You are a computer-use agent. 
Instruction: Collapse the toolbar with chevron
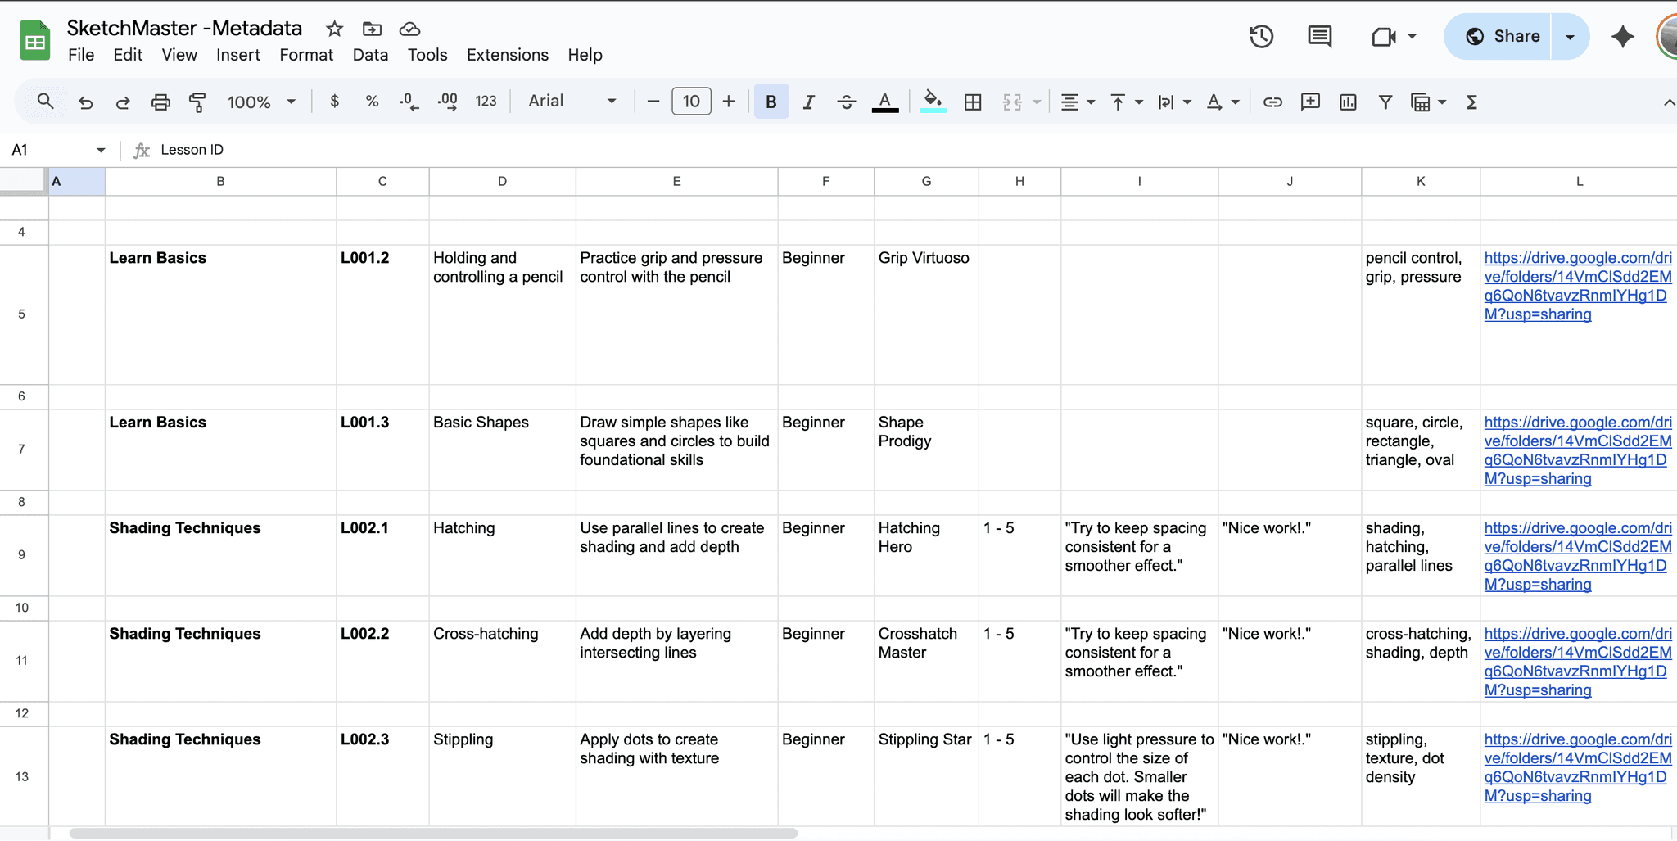pos(1668,102)
